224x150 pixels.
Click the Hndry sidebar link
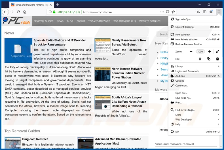point(164,58)
